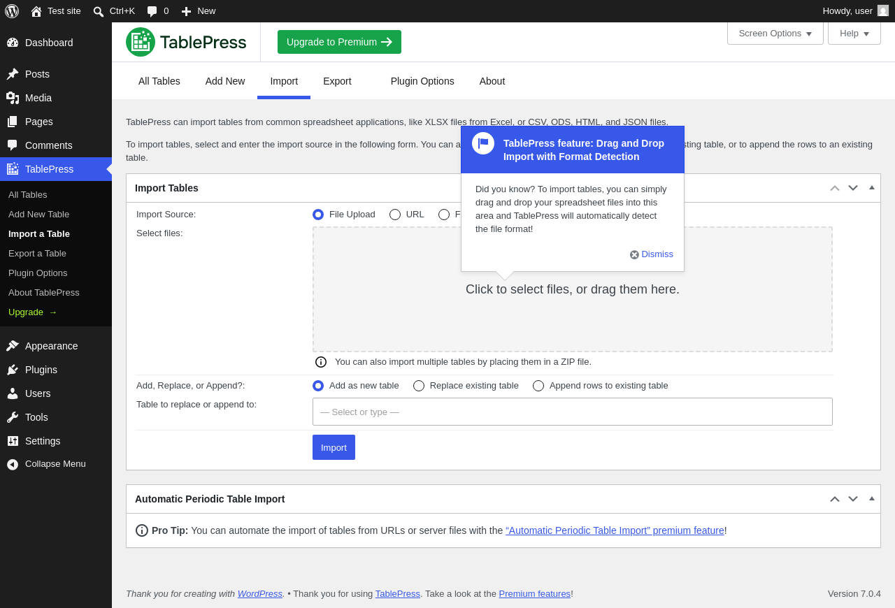This screenshot has width=895, height=608.
Task: Click the Collapse Menu arrow icon
Action: (x=13, y=464)
